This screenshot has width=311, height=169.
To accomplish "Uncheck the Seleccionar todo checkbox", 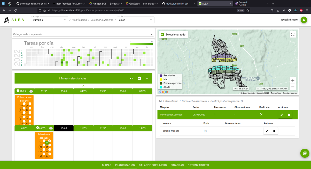I will click(x=162, y=34).
